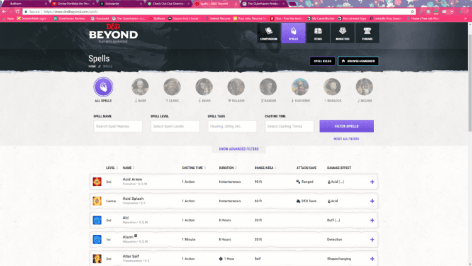
Task: Expand the Alter Self row plus icon
Action: tap(372, 259)
